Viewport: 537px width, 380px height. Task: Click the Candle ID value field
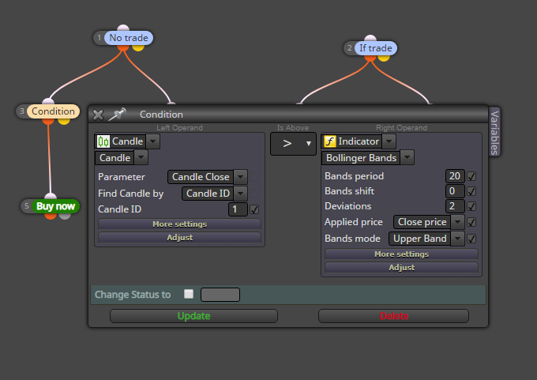pos(238,209)
